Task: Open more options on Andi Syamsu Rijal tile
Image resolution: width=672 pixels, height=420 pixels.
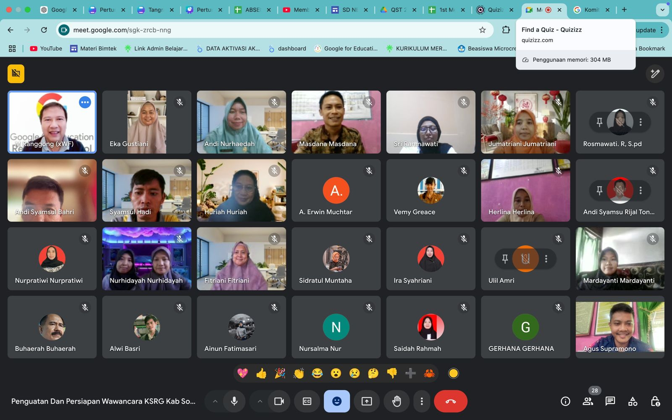Action: pos(640,190)
